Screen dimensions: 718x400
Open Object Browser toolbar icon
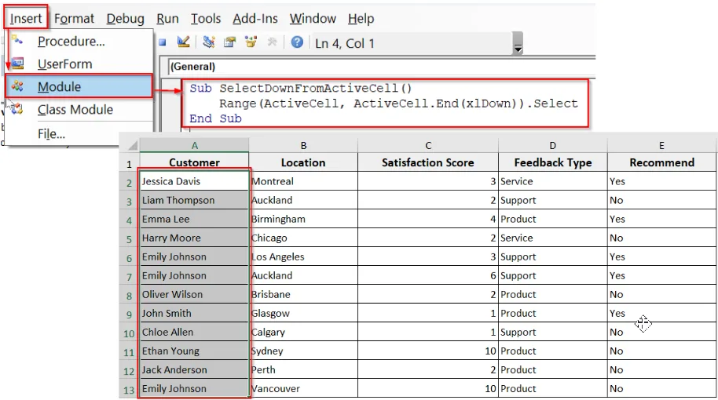pyautogui.click(x=251, y=42)
